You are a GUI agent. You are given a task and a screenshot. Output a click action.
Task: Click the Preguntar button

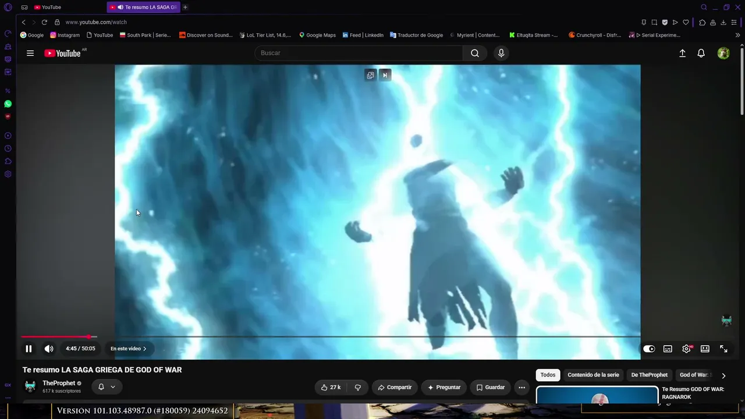pyautogui.click(x=444, y=387)
